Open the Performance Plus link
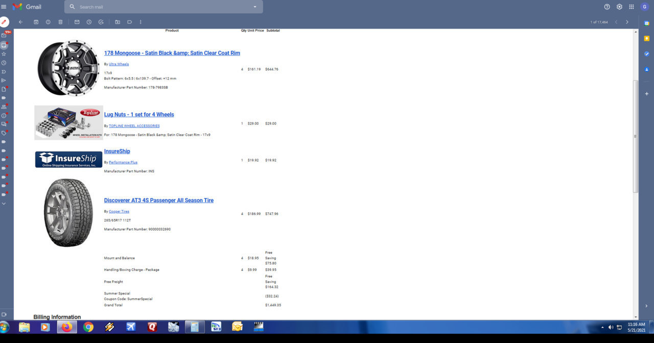Image resolution: width=654 pixels, height=343 pixels. coord(123,162)
